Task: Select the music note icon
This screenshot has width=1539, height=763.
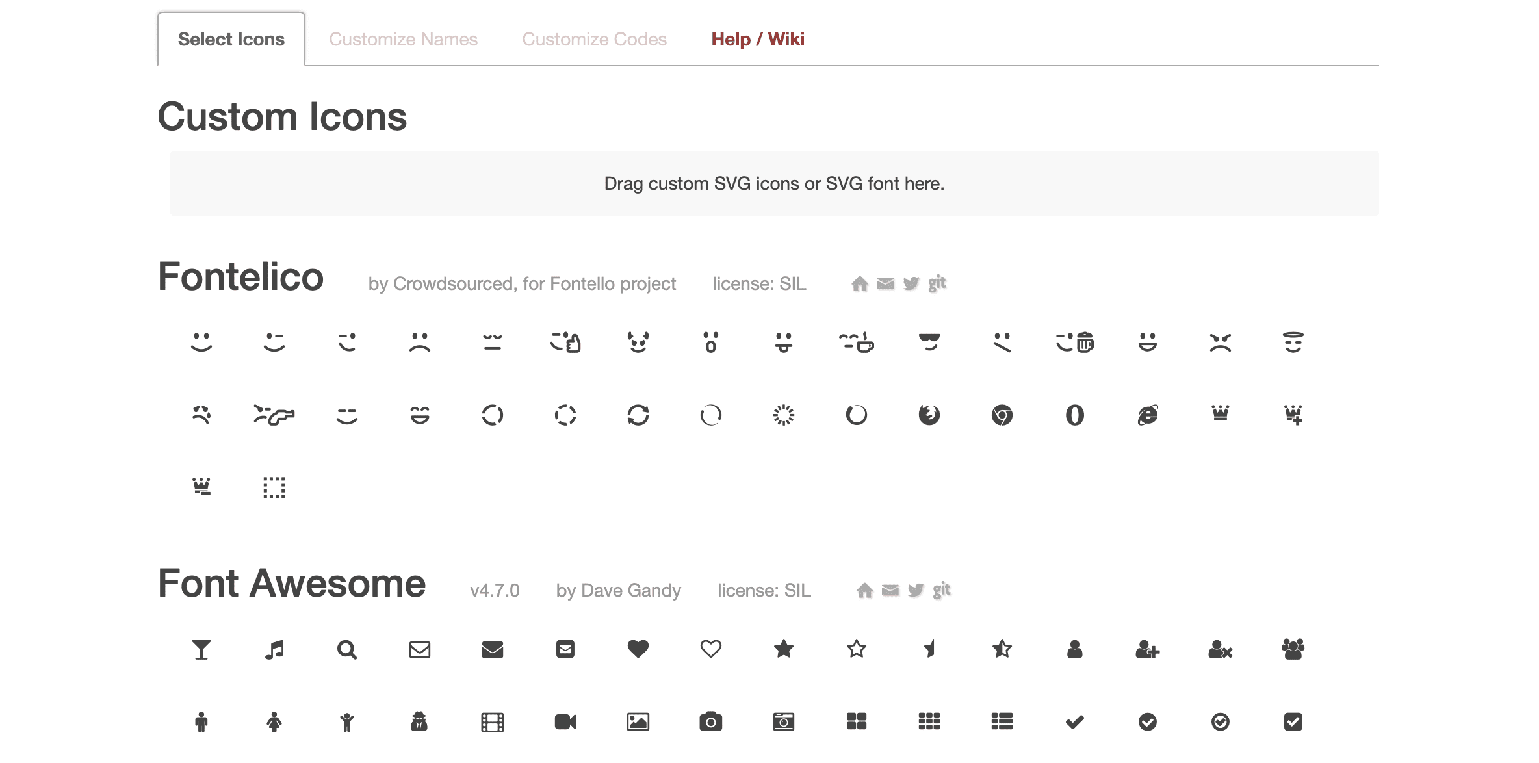Action: tap(274, 649)
